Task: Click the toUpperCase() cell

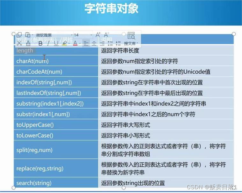Action: 56,125
